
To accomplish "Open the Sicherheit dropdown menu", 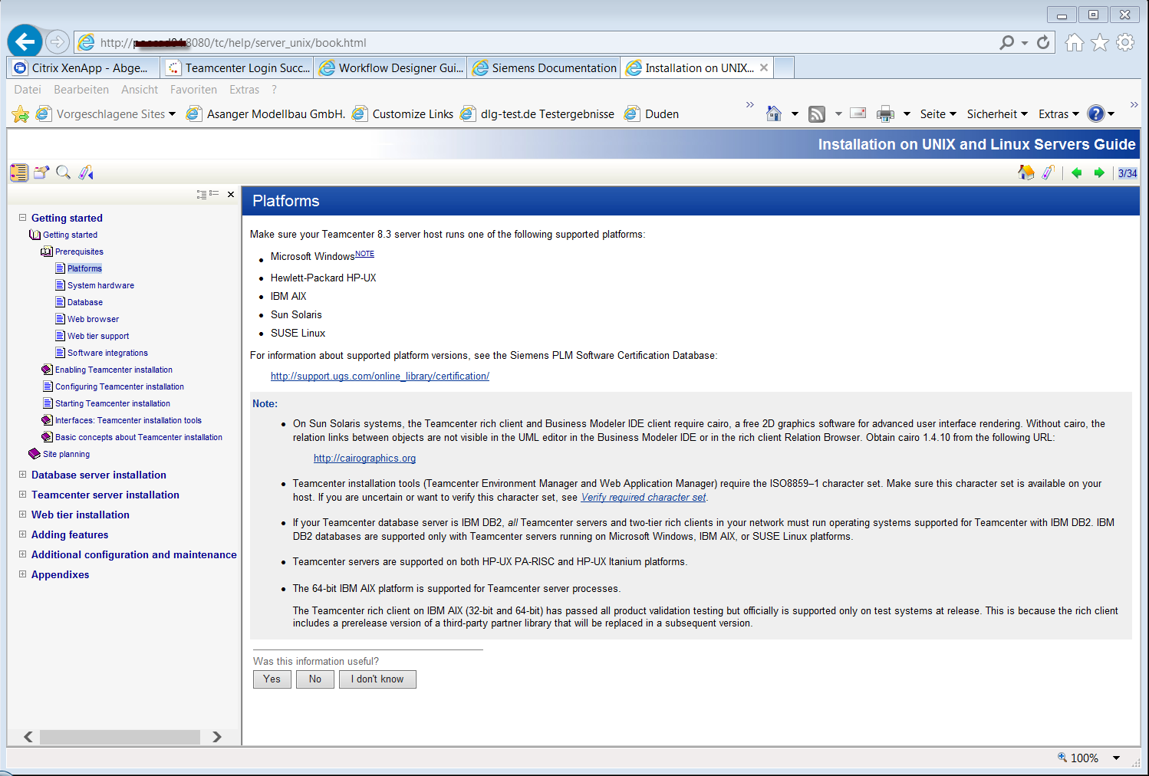I will [x=997, y=114].
